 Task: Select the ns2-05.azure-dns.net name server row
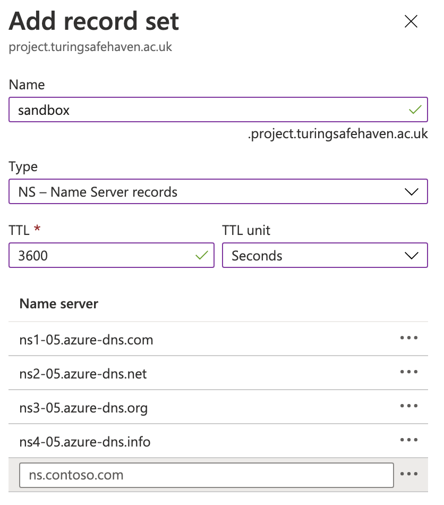[218, 373]
